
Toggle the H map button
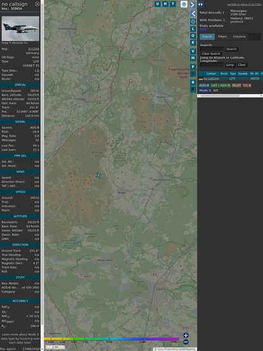166,4
